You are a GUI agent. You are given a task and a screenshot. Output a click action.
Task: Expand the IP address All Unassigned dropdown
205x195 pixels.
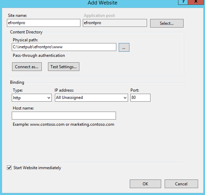tap(91, 97)
